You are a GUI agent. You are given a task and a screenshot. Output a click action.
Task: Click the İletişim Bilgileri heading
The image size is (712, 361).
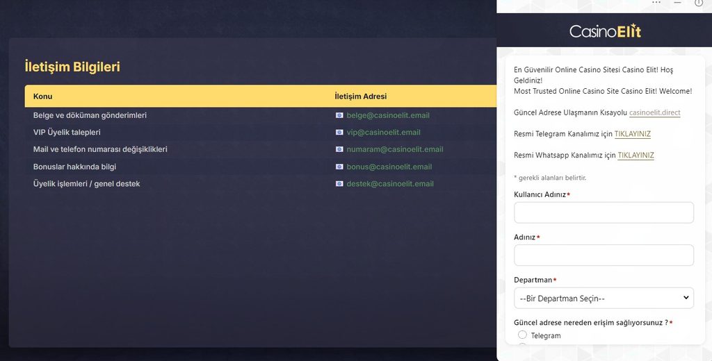tap(72, 67)
